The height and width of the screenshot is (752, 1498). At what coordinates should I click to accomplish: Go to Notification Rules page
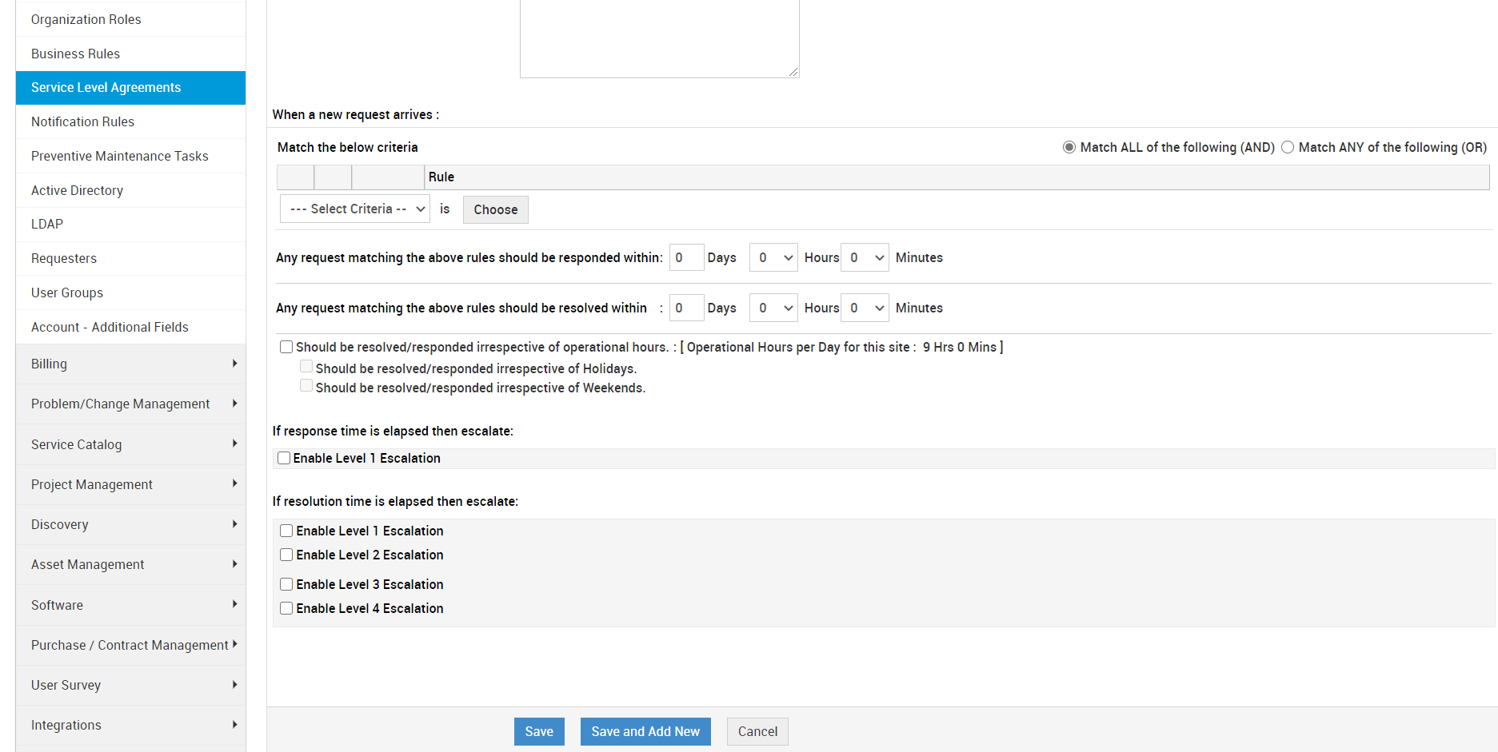pos(82,121)
